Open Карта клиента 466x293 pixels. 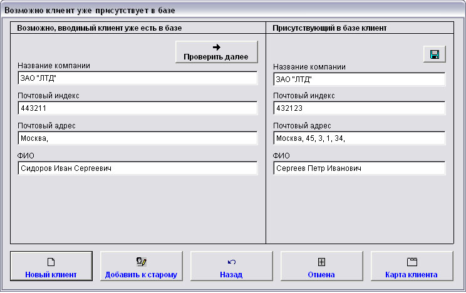tap(412, 266)
